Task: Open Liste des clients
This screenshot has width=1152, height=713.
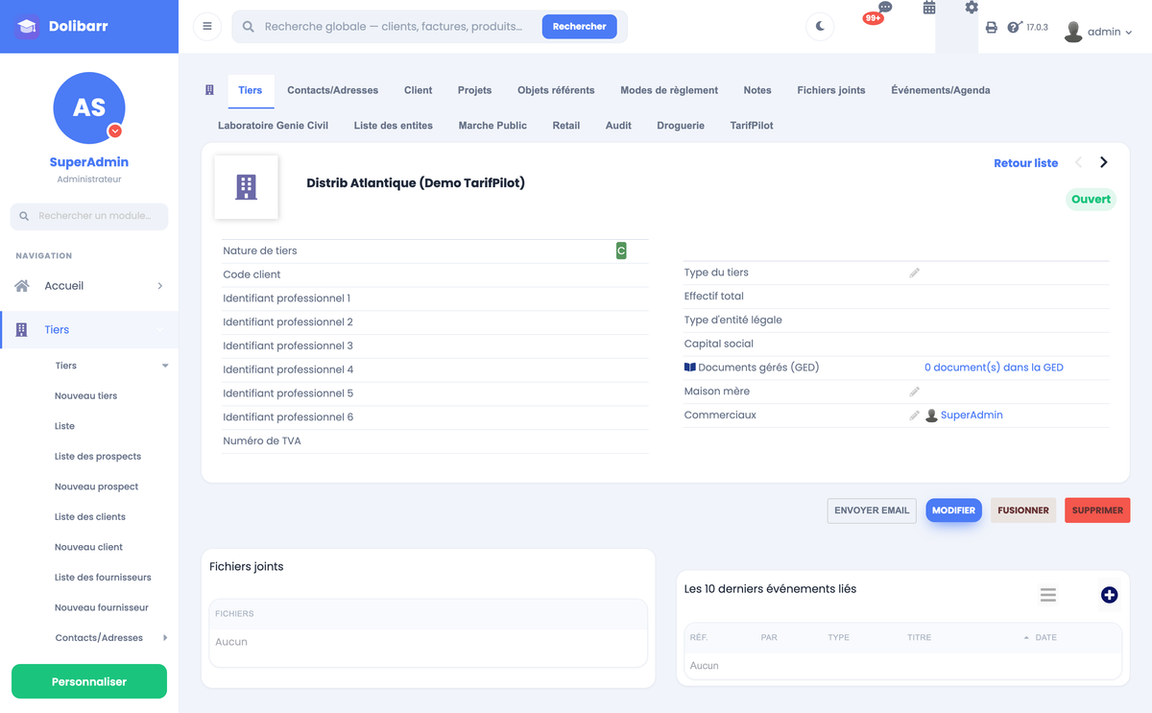Action: (90, 517)
